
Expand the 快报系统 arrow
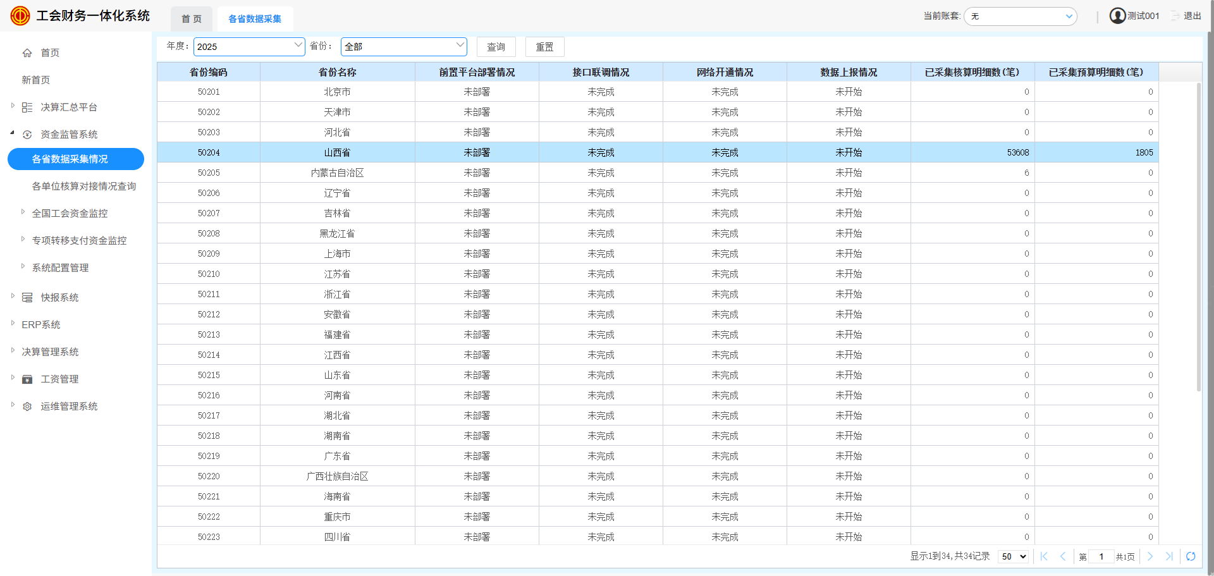point(13,296)
